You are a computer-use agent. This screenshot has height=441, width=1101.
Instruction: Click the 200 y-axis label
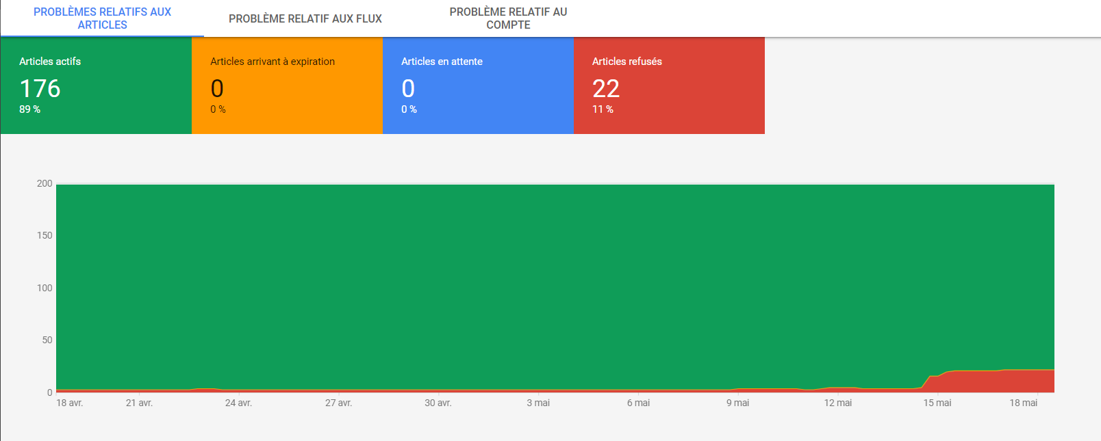point(45,183)
